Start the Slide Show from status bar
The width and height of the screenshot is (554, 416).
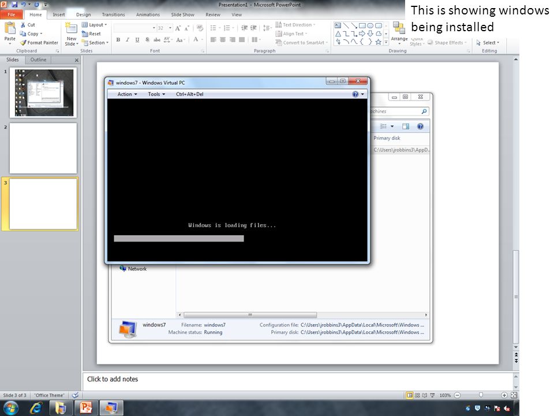click(432, 395)
